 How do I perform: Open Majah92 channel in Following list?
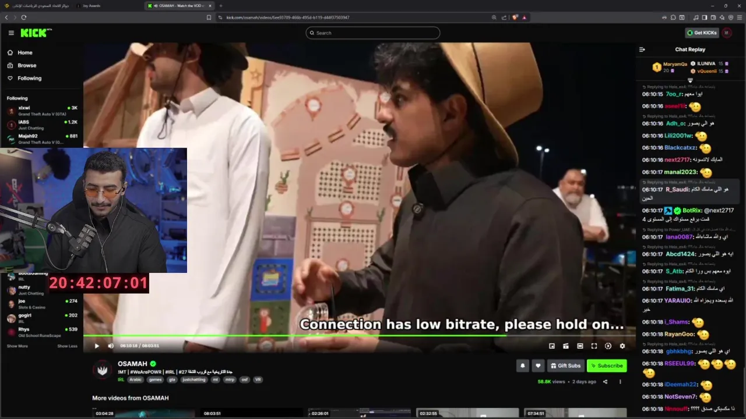[x=42, y=139]
